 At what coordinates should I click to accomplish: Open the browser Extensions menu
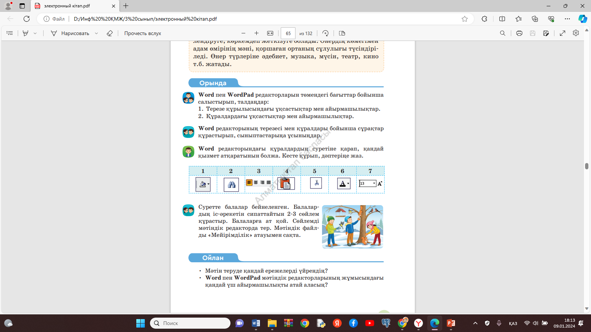click(485, 19)
